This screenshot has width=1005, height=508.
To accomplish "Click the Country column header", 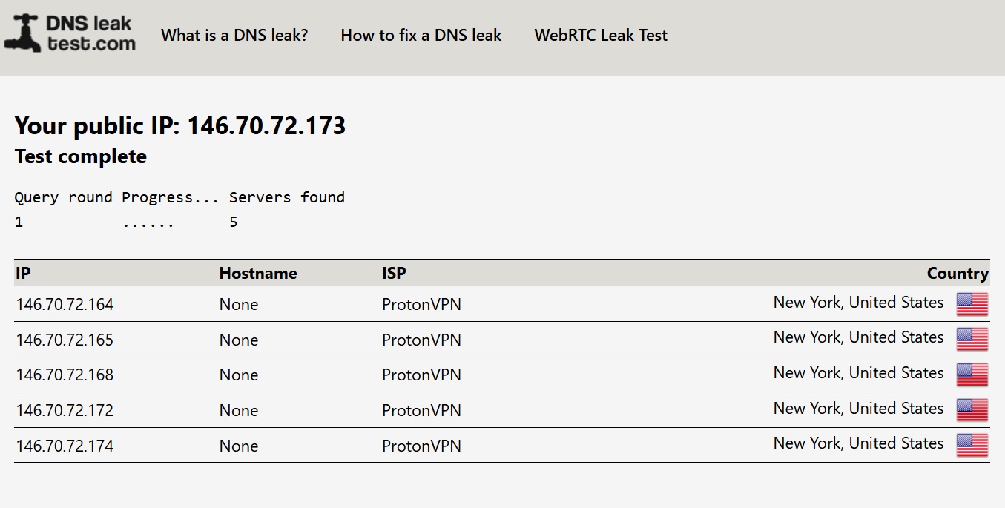I will 958,273.
